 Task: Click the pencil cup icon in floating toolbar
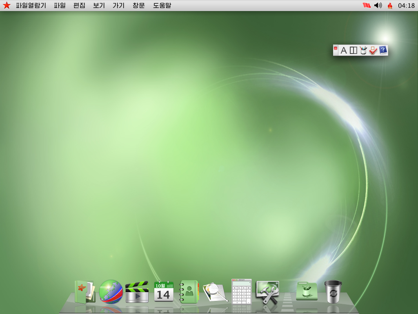363,50
